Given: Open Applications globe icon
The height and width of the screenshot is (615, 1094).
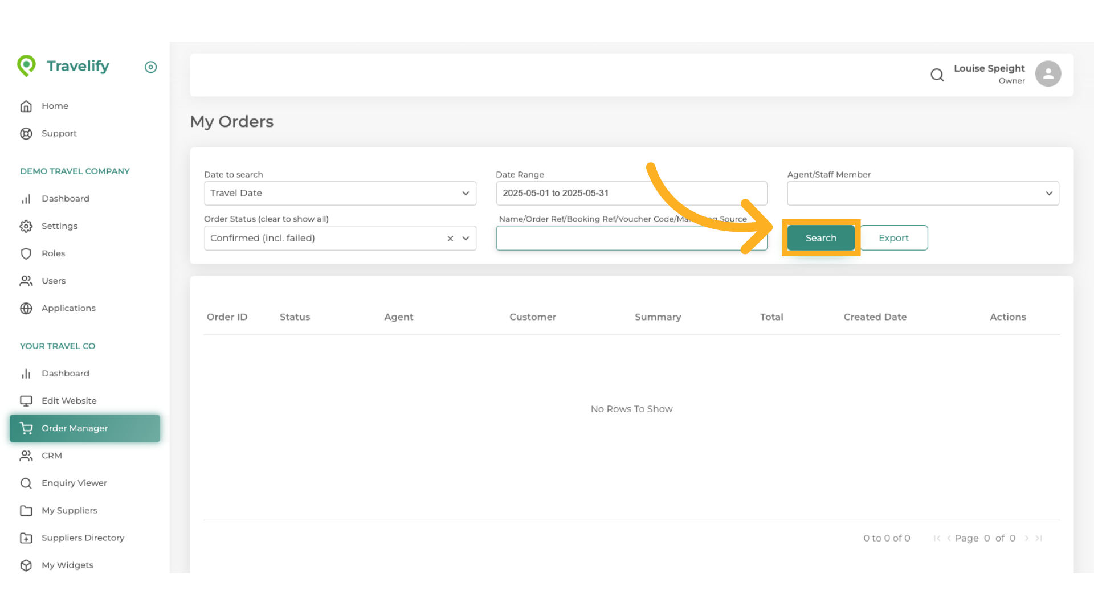Looking at the screenshot, I should pos(26,308).
